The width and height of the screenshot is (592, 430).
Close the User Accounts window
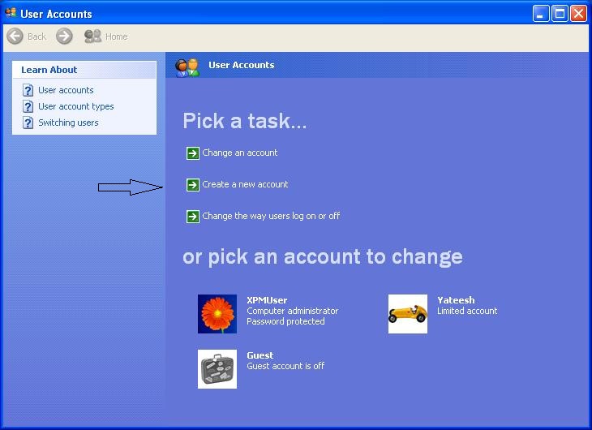coord(578,14)
